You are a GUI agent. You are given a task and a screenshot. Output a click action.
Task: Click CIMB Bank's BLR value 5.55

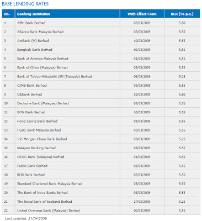pyautogui.click(x=182, y=86)
